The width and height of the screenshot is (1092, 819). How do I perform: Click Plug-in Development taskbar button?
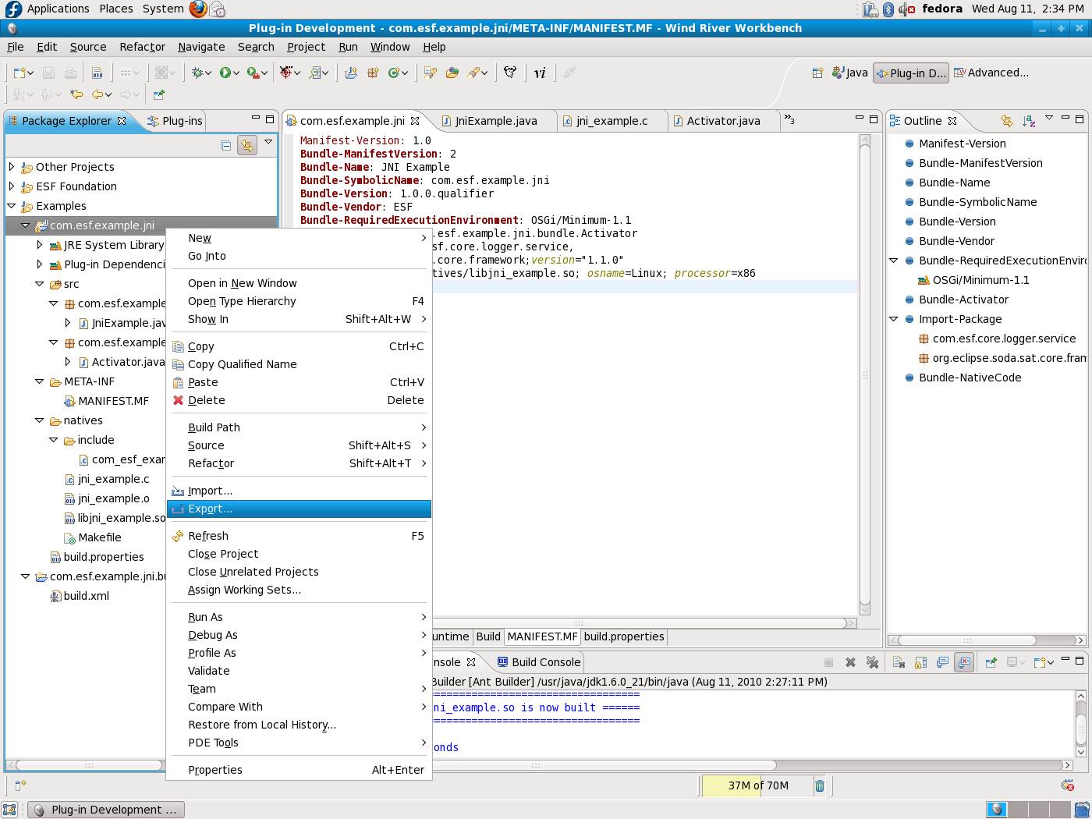point(106,810)
